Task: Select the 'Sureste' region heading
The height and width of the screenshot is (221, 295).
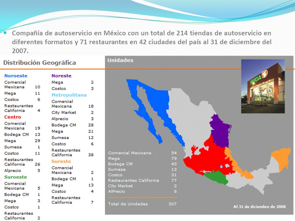Action: 61,161
